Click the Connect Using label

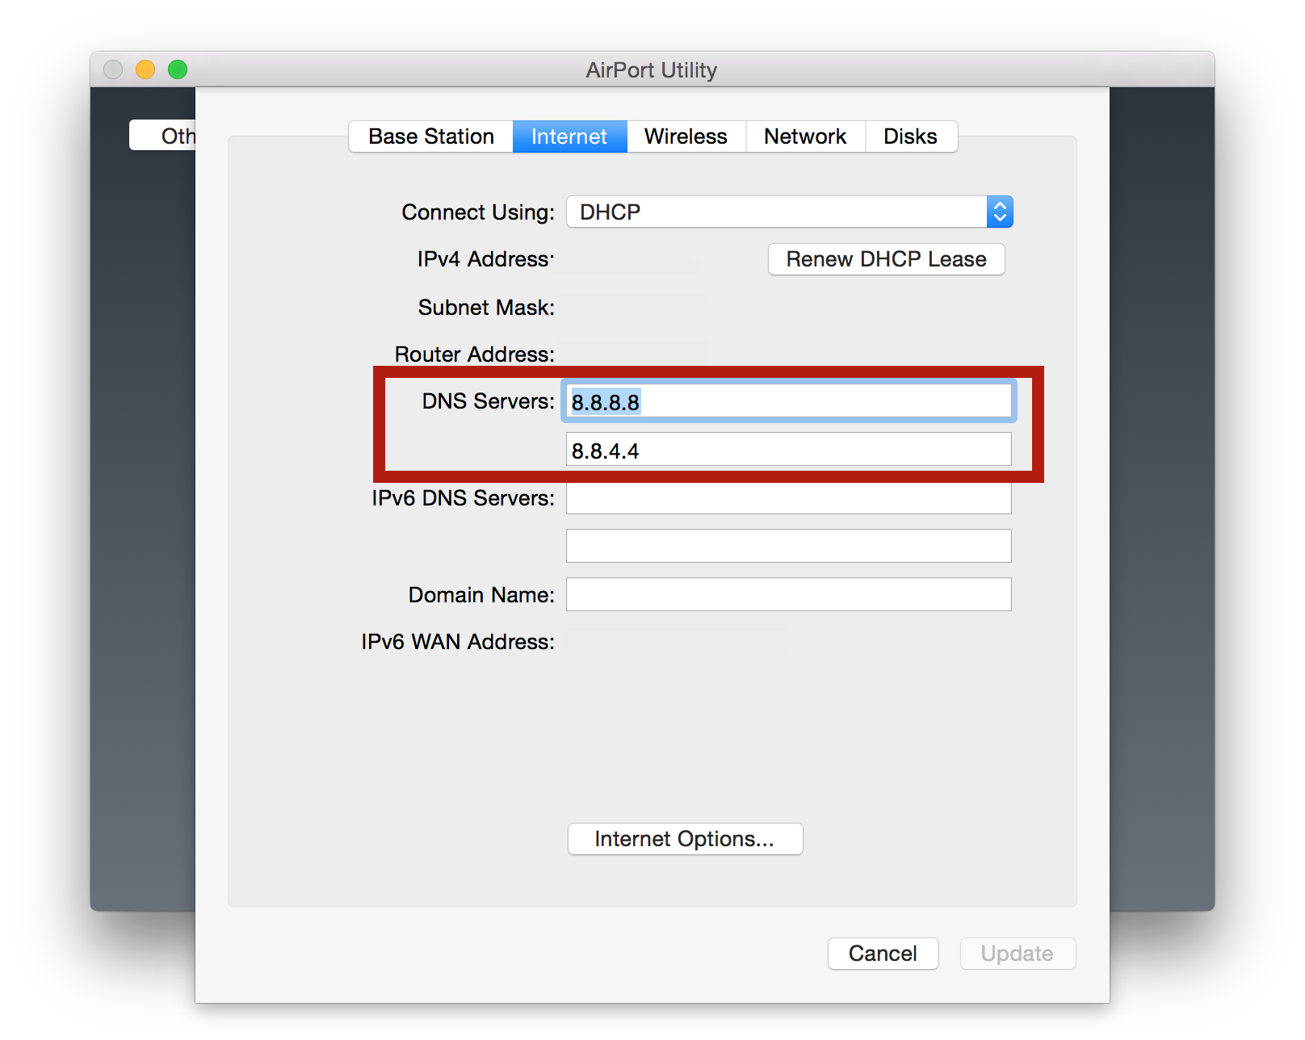click(x=478, y=212)
